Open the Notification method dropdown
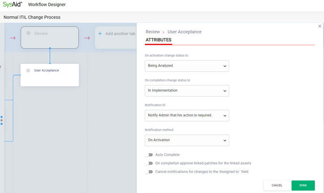The height and width of the screenshot is (193, 324). point(187,140)
